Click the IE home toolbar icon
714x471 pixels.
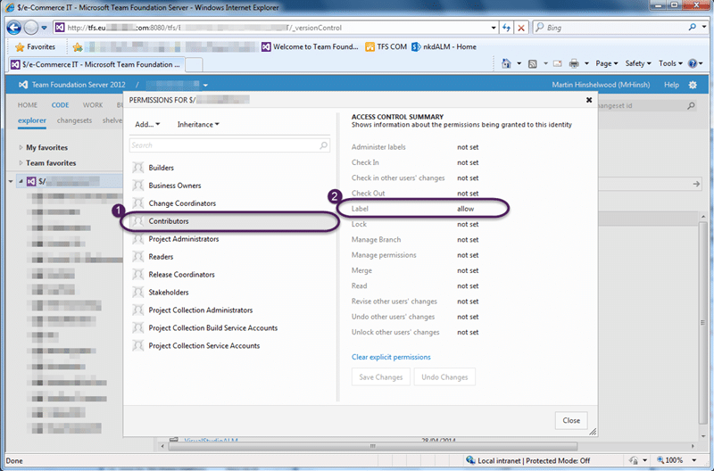coord(506,63)
